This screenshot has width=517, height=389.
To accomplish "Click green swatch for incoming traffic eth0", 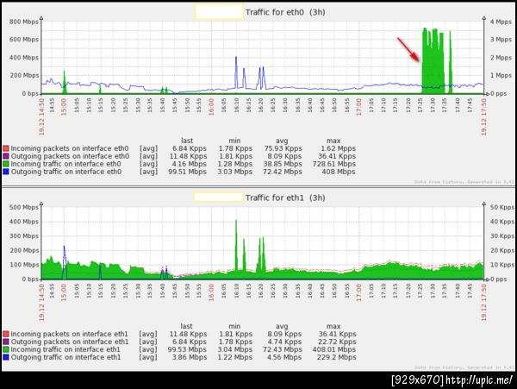I will 6,164.
